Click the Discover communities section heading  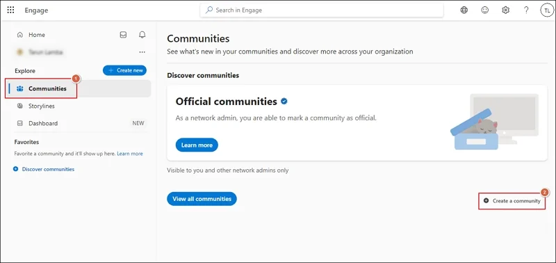click(x=203, y=75)
